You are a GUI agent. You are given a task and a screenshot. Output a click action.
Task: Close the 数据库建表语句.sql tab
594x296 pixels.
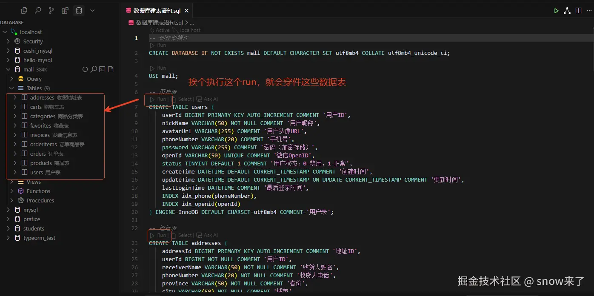click(x=187, y=11)
